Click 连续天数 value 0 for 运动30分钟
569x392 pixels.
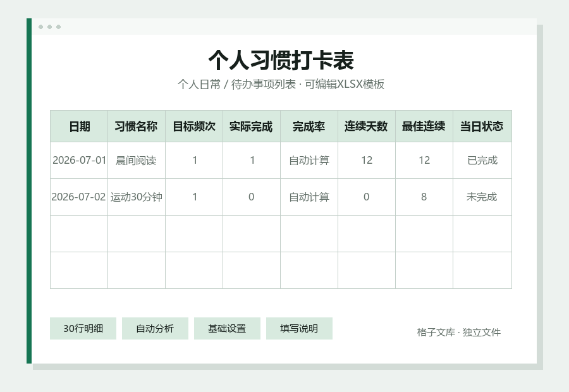[x=367, y=197]
